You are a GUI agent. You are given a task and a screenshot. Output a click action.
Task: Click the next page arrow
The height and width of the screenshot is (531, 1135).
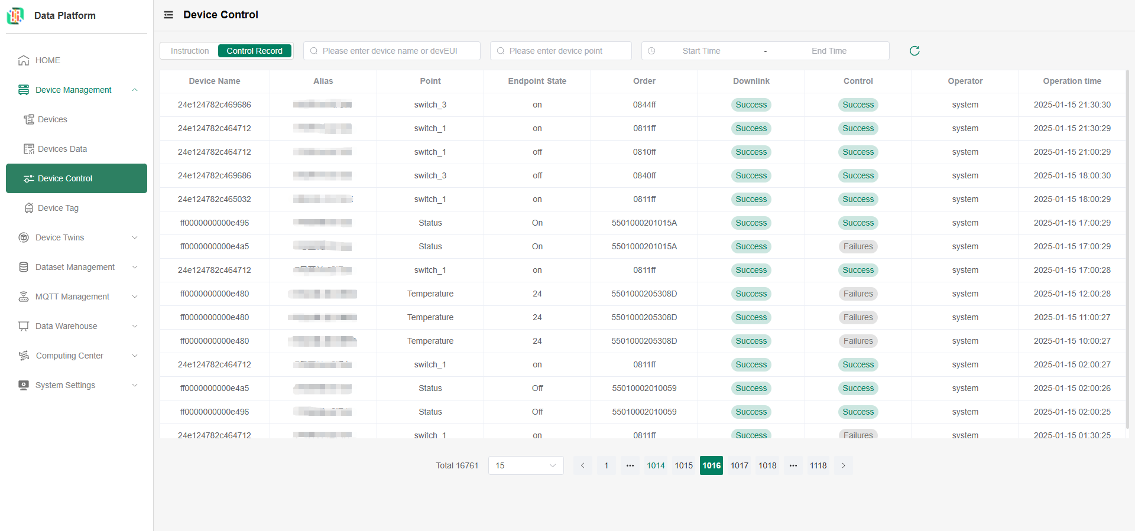click(x=844, y=465)
